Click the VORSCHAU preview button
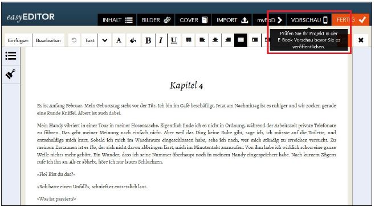 click(x=309, y=20)
